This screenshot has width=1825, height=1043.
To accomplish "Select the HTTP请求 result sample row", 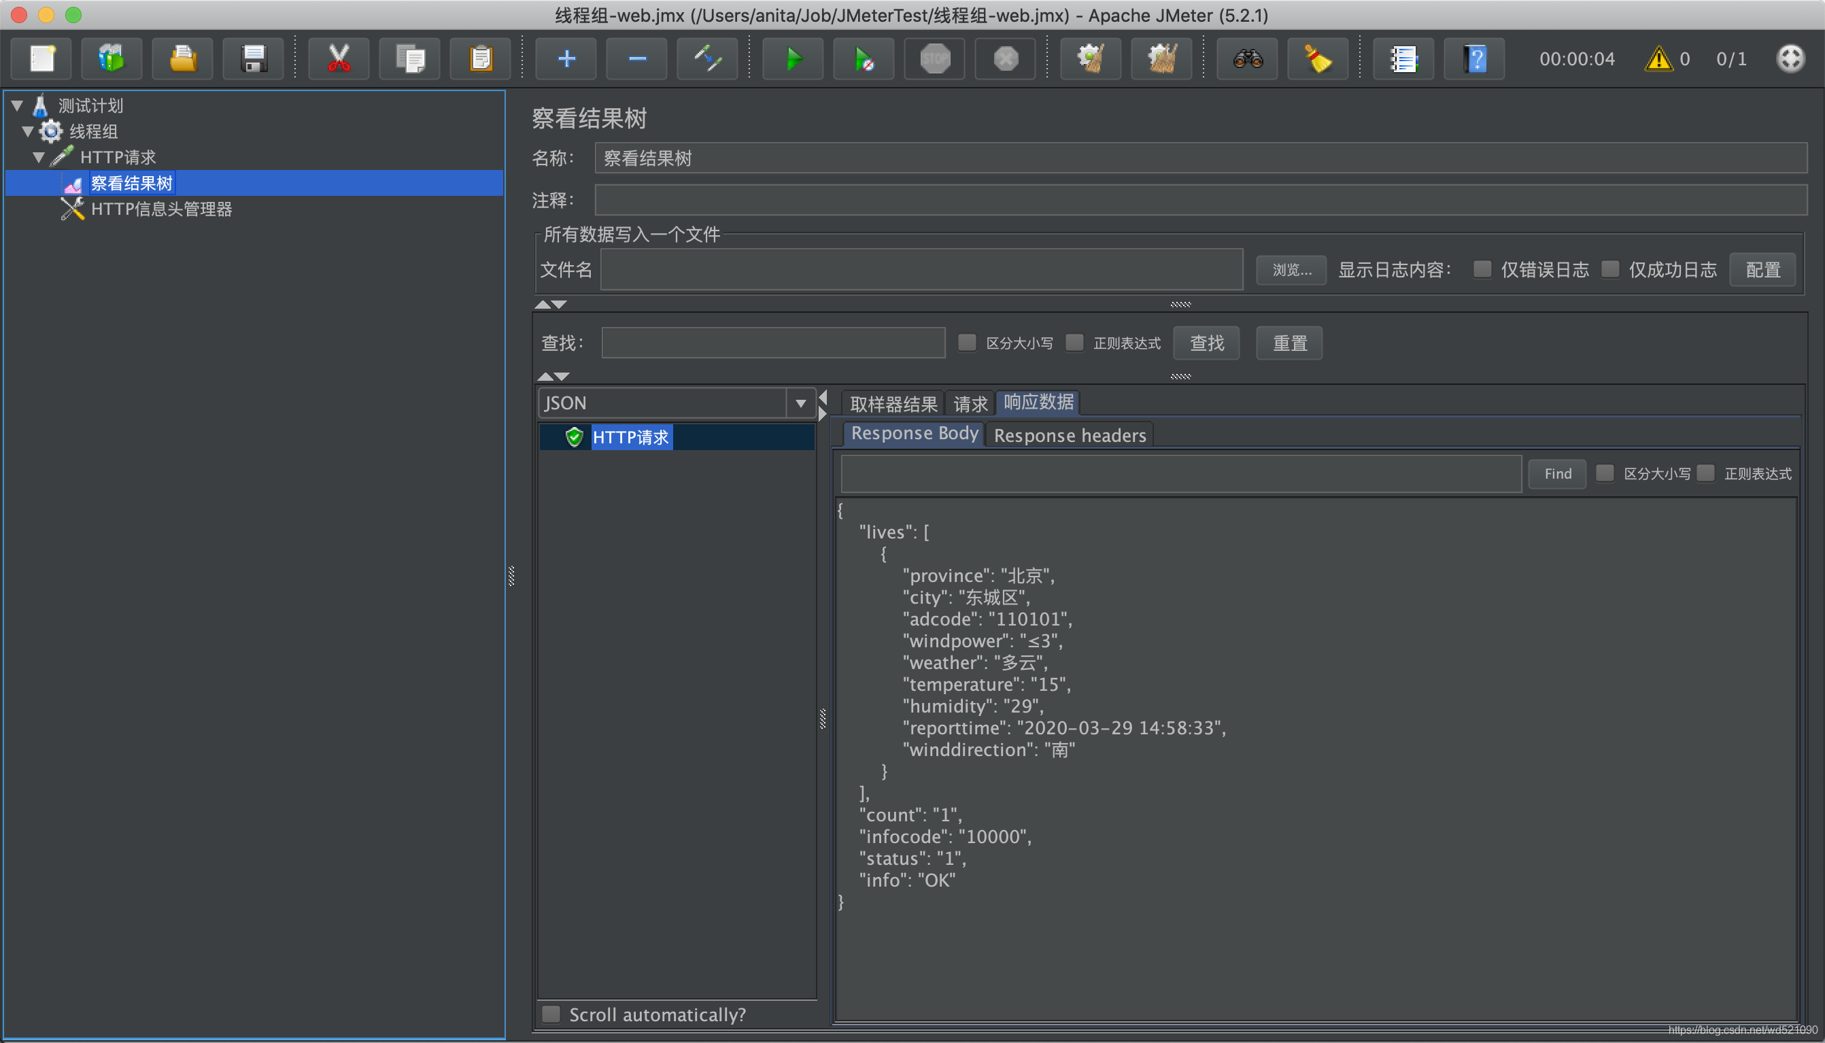I will tap(676, 437).
